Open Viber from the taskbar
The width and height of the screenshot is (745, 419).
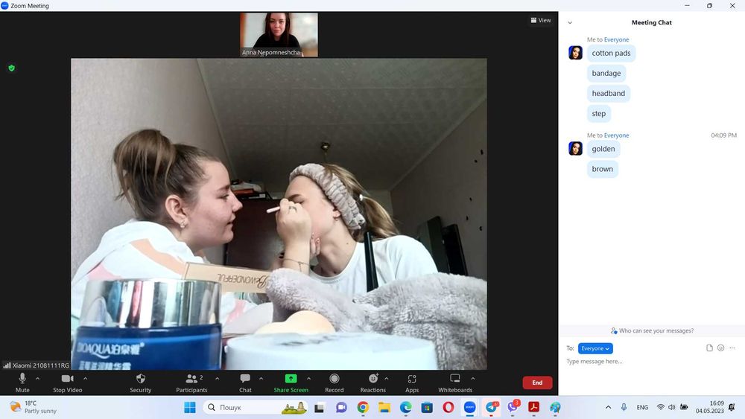coord(513,407)
